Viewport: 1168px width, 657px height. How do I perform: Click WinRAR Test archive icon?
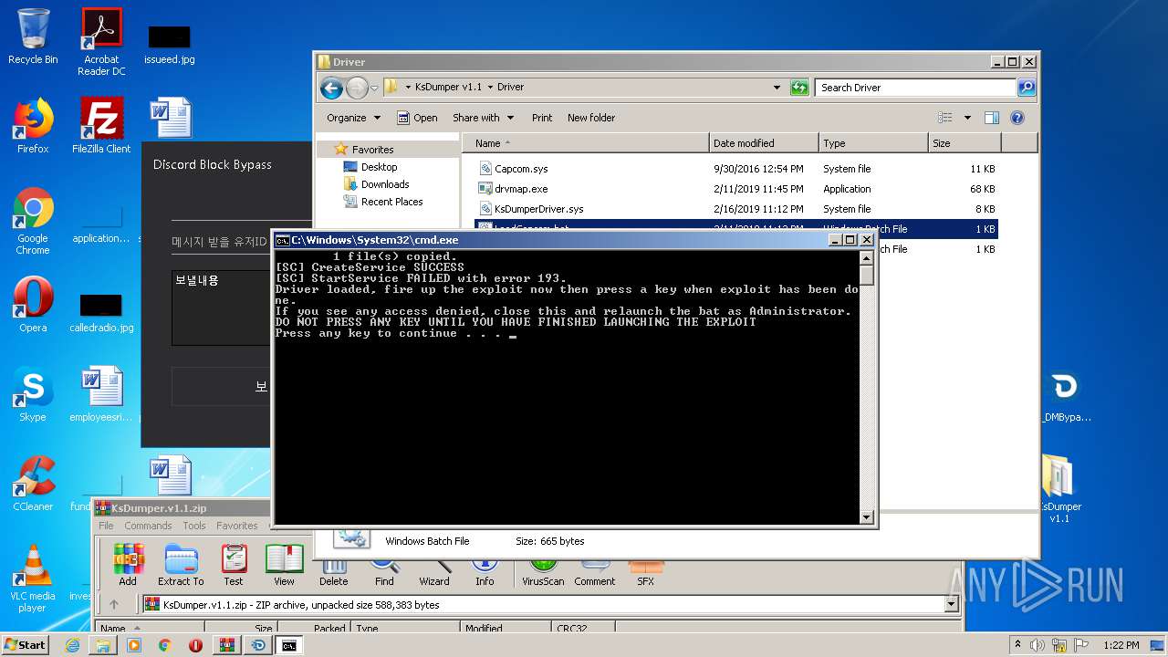[234, 564]
